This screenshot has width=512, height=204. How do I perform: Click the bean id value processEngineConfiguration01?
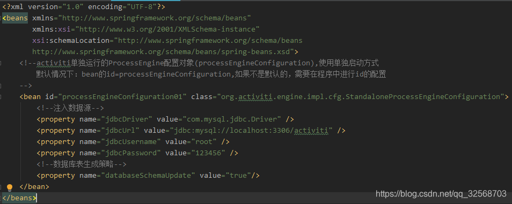click(x=122, y=97)
